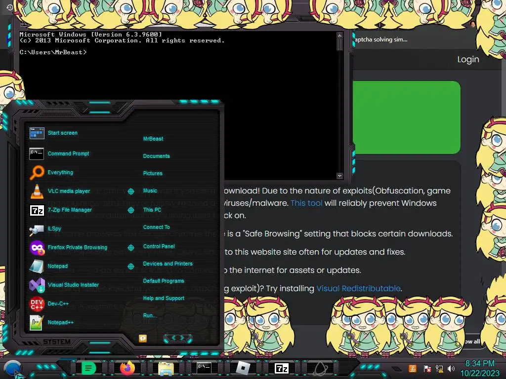The image size is (506, 379).
Task: Click the network tray icon
Action: pos(439,368)
